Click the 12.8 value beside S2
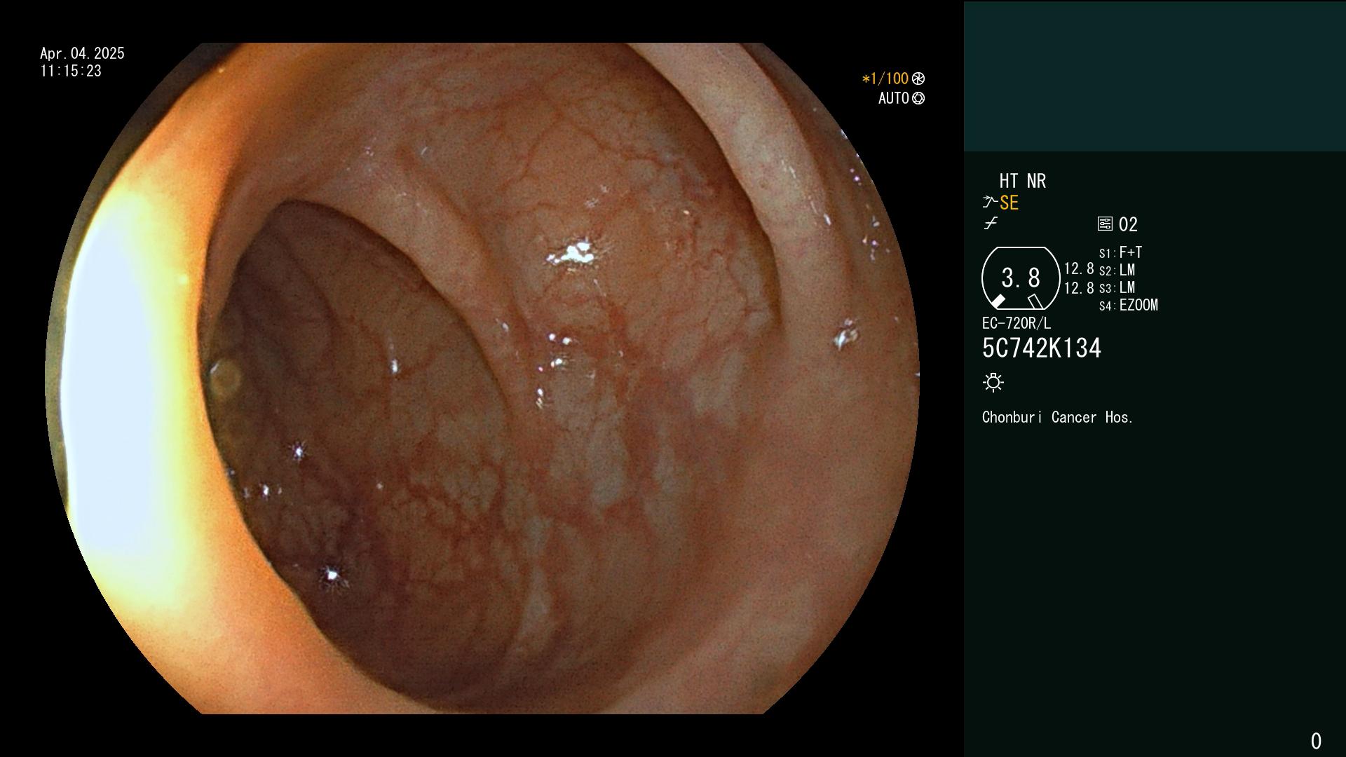The height and width of the screenshot is (757, 1346). pos(1079,269)
